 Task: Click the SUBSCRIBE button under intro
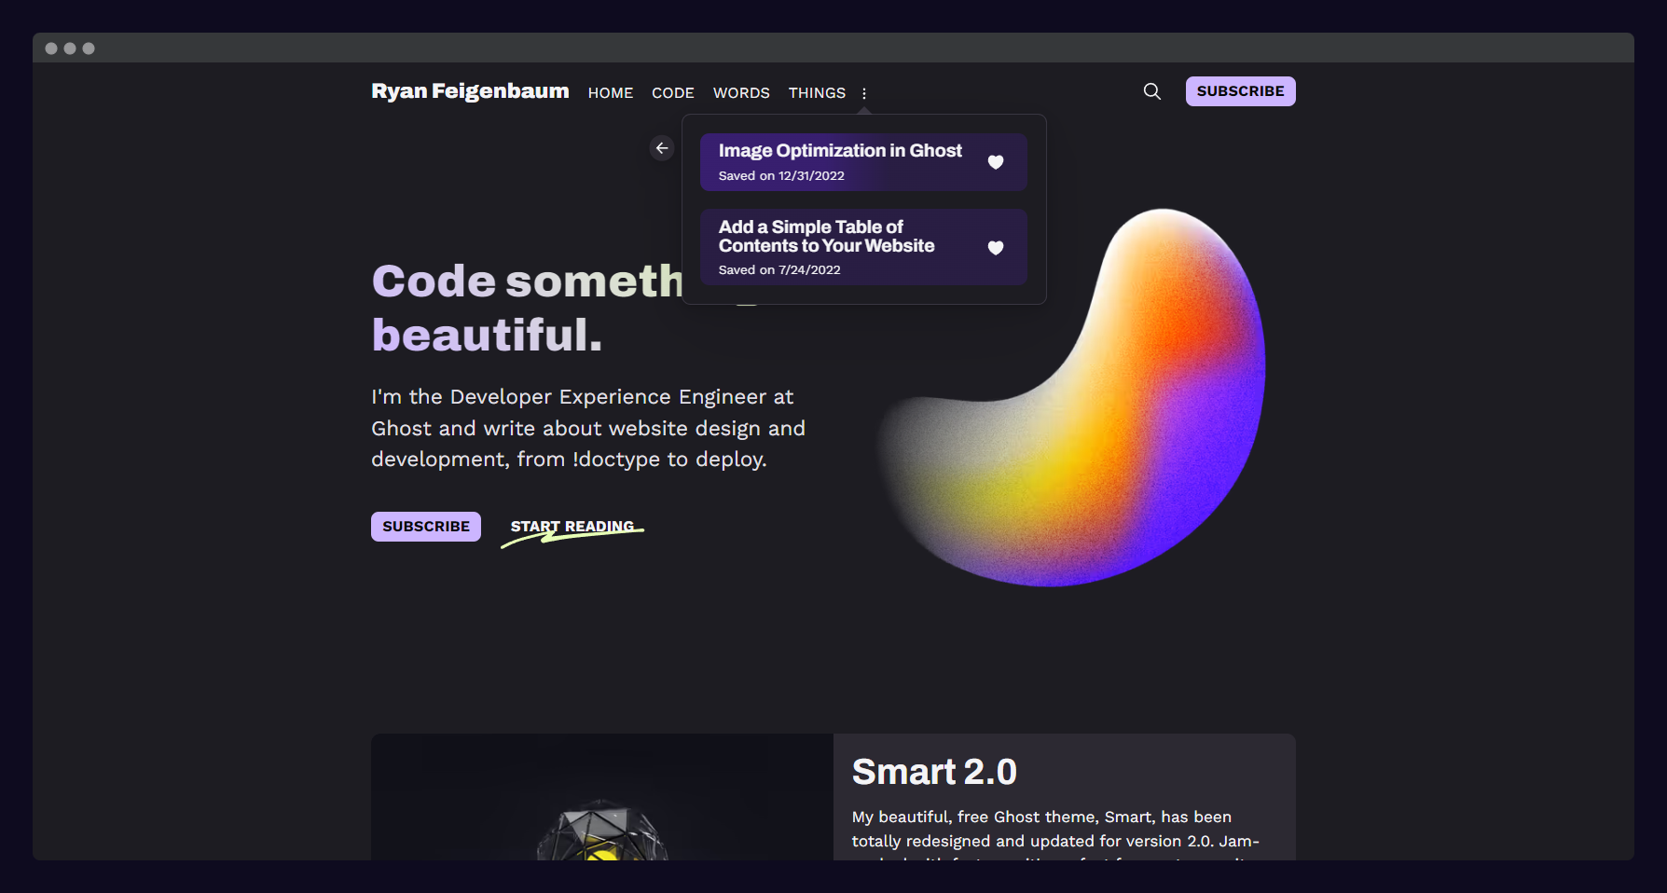426,527
